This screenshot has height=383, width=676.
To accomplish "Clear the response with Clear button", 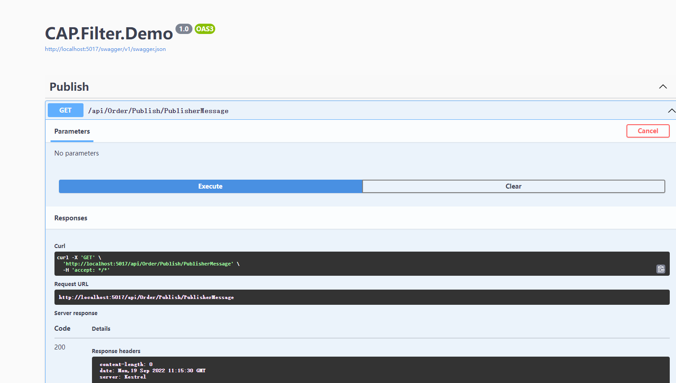I will [x=513, y=186].
